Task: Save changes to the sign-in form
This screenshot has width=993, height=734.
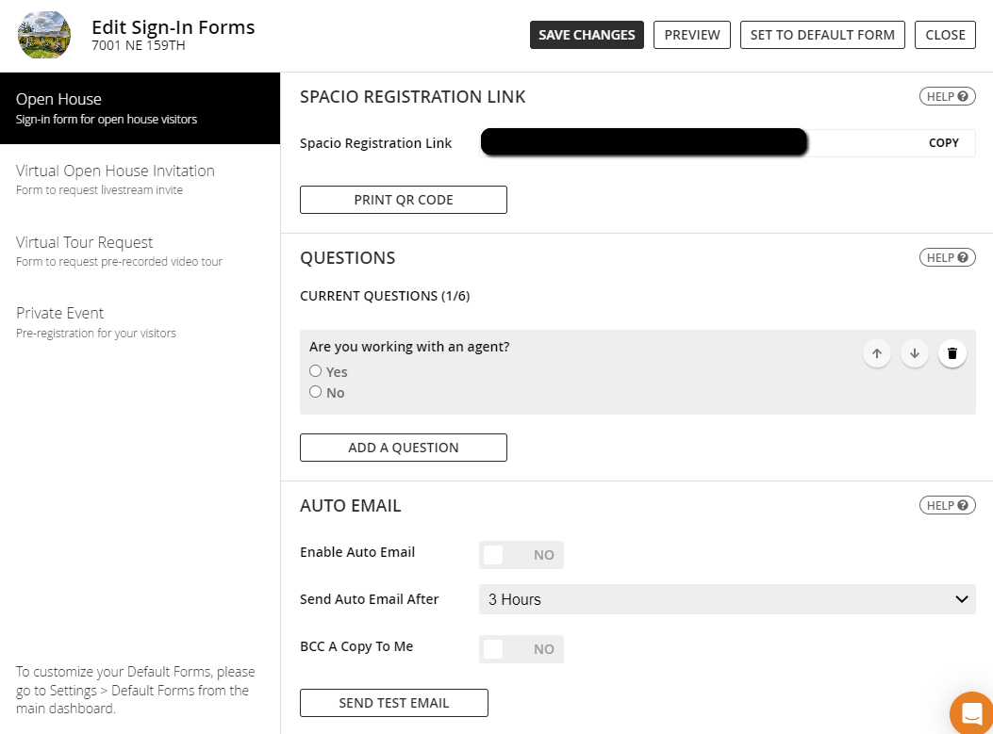Action: [x=586, y=34]
